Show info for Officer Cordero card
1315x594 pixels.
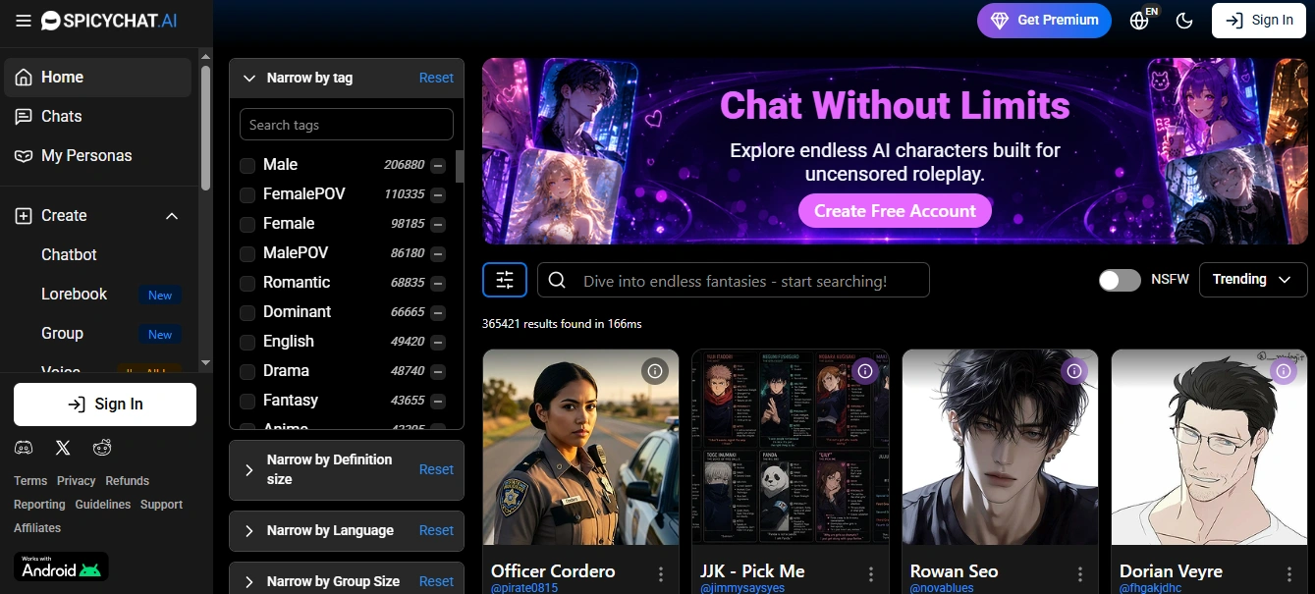(655, 370)
